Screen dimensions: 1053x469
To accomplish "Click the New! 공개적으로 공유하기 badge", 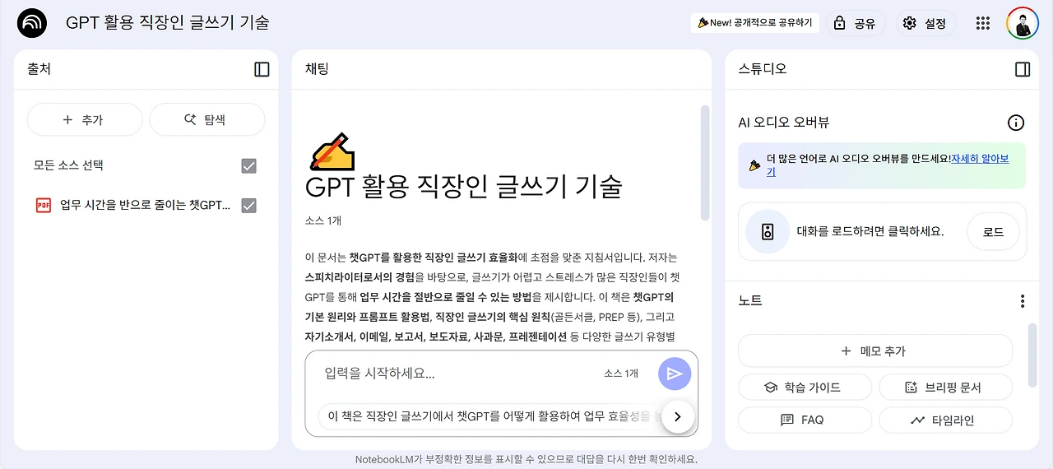I will (x=754, y=23).
